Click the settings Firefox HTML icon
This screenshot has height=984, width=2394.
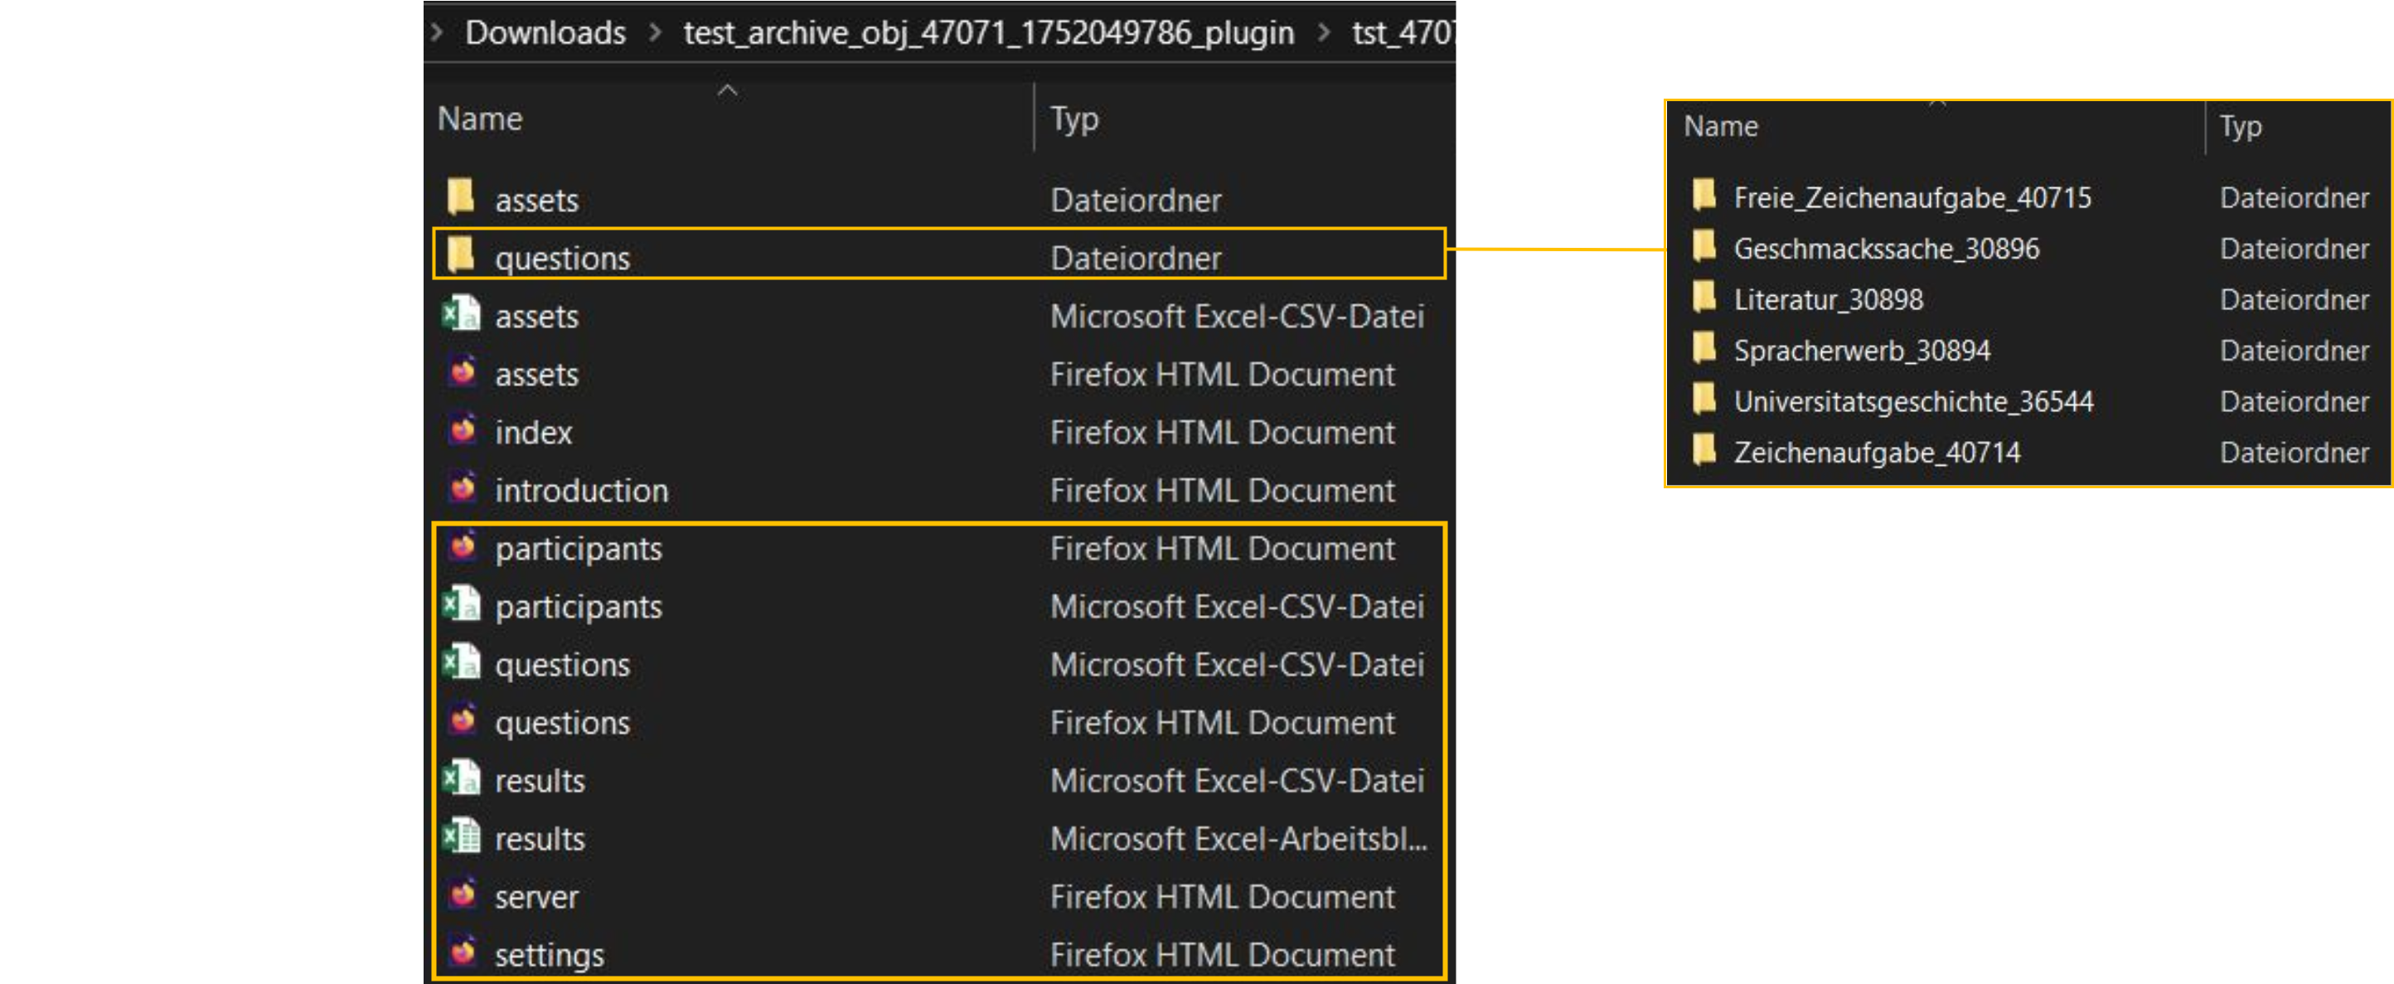tap(463, 952)
